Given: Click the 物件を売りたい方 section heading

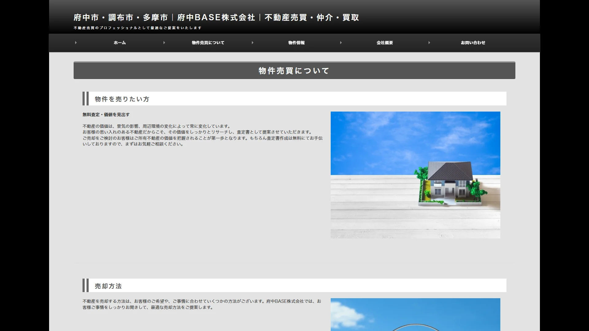Looking at the screenshot, I should pos(294,99).
